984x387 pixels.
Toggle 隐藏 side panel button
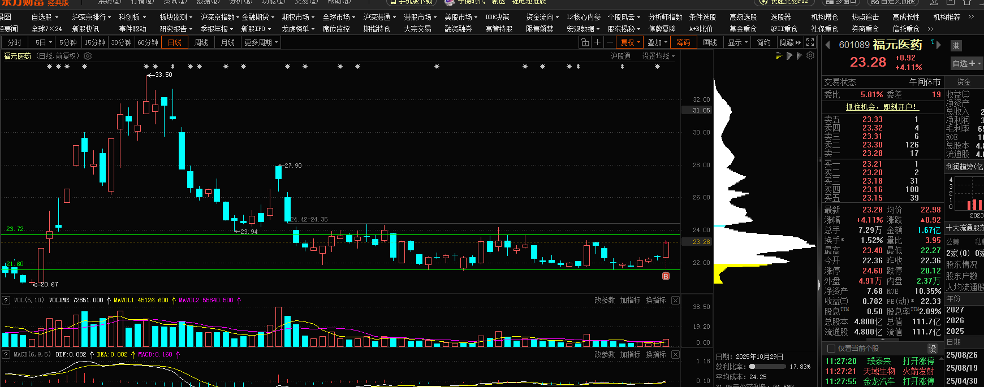pyautogui.click(x=790, y=42)
